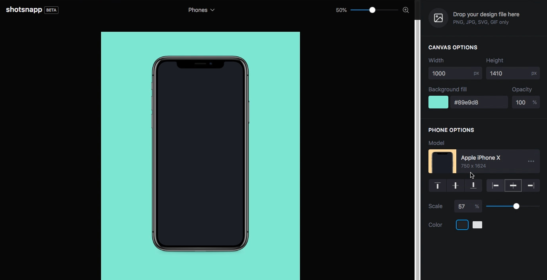Align phone to left edge

coord(495,185)
